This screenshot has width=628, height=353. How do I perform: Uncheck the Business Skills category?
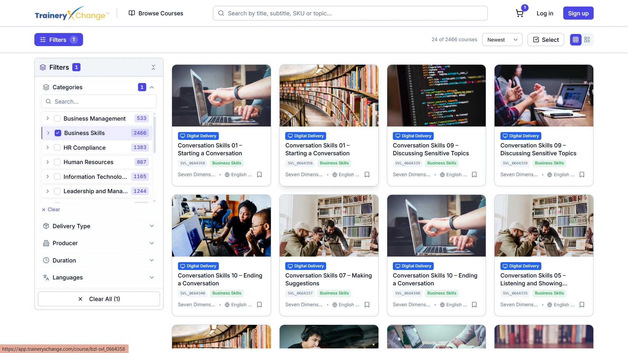58,133
